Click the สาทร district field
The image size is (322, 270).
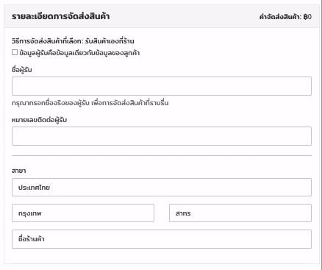coord(240,213)
